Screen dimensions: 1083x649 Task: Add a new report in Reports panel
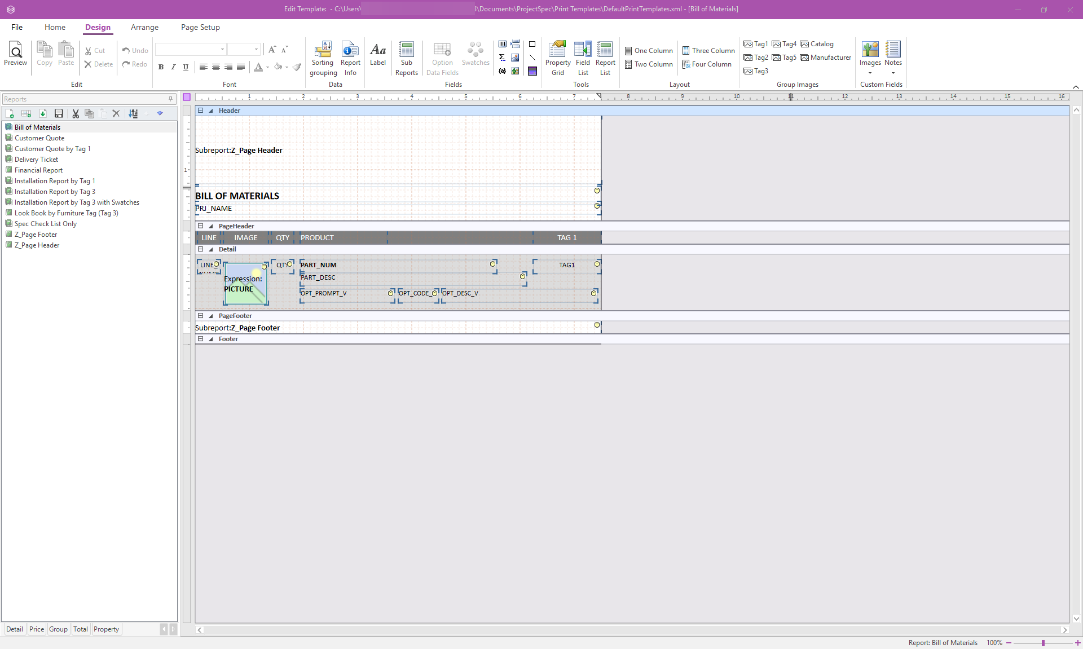10,113
